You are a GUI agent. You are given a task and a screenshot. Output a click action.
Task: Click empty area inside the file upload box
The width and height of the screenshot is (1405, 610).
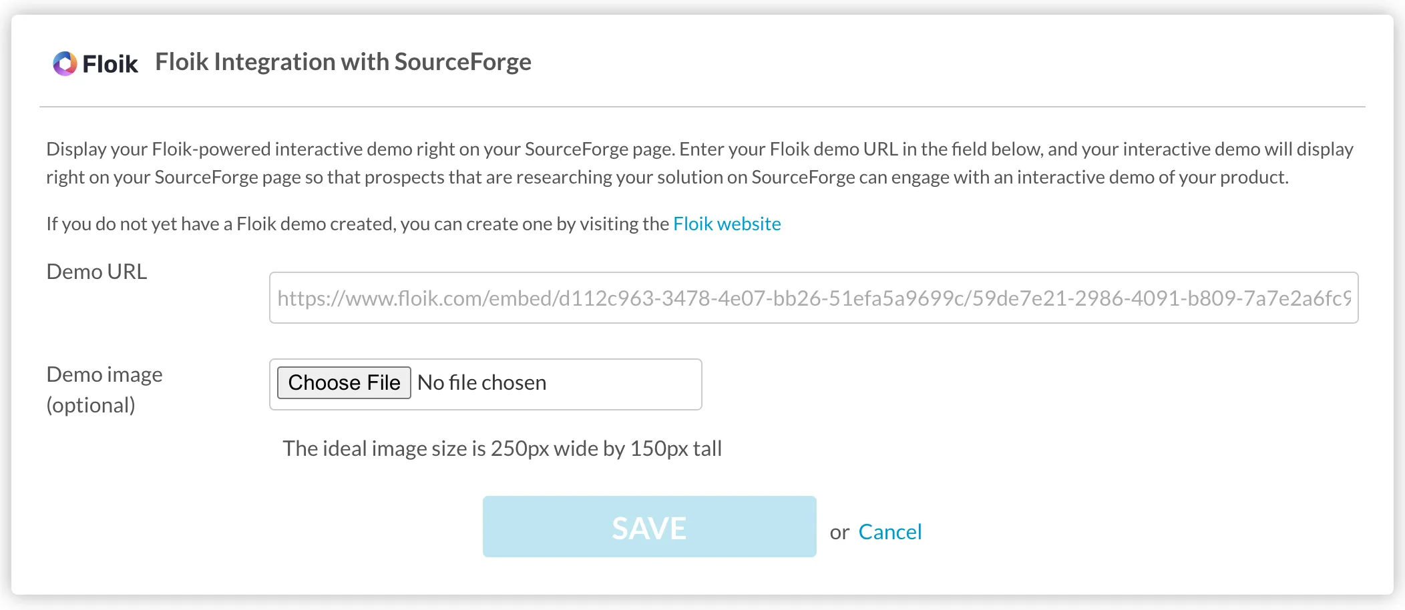point(624,384)
